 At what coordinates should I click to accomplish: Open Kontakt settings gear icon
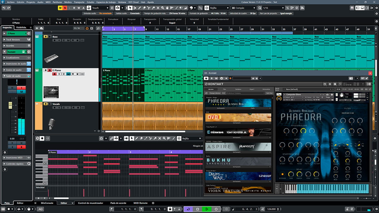point(330,84)
